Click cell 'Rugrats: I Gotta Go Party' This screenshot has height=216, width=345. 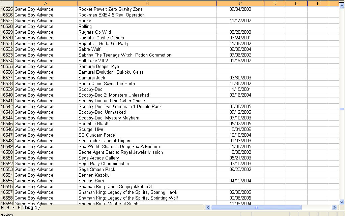(x=147, y=43)
